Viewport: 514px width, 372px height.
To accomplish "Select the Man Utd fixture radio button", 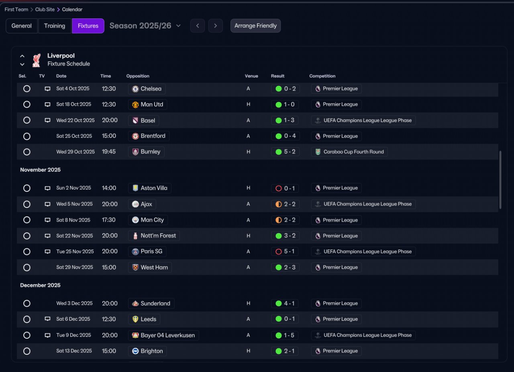I will coord(27,104).
